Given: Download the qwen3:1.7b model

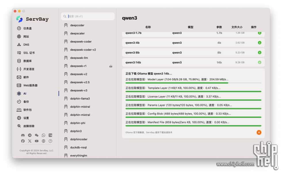Looking at the screenshot, I should coord(260,33).
